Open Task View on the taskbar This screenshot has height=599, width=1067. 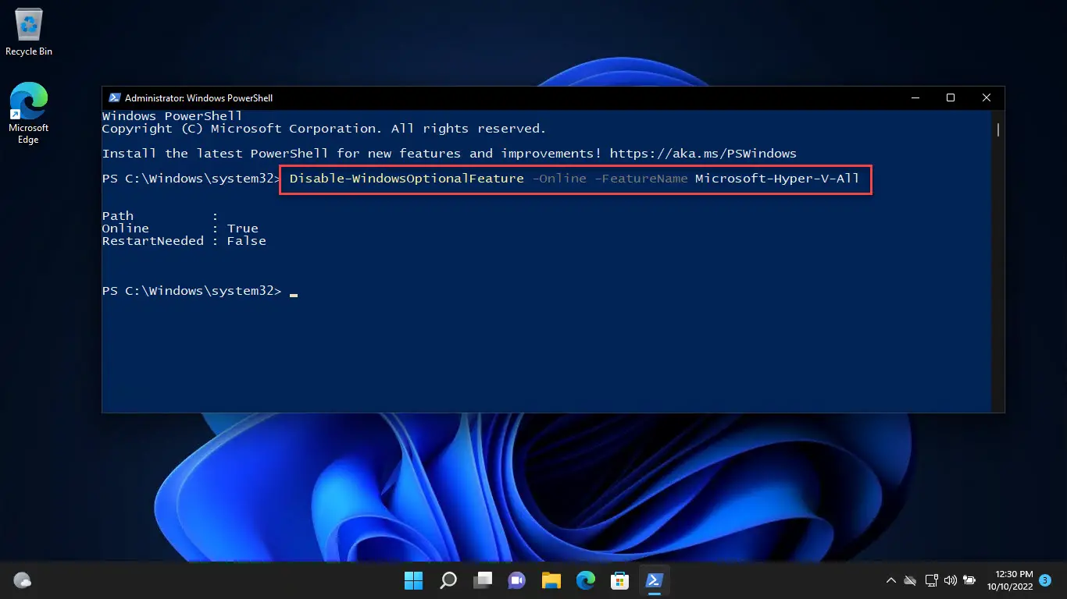(x=483, y=580)
